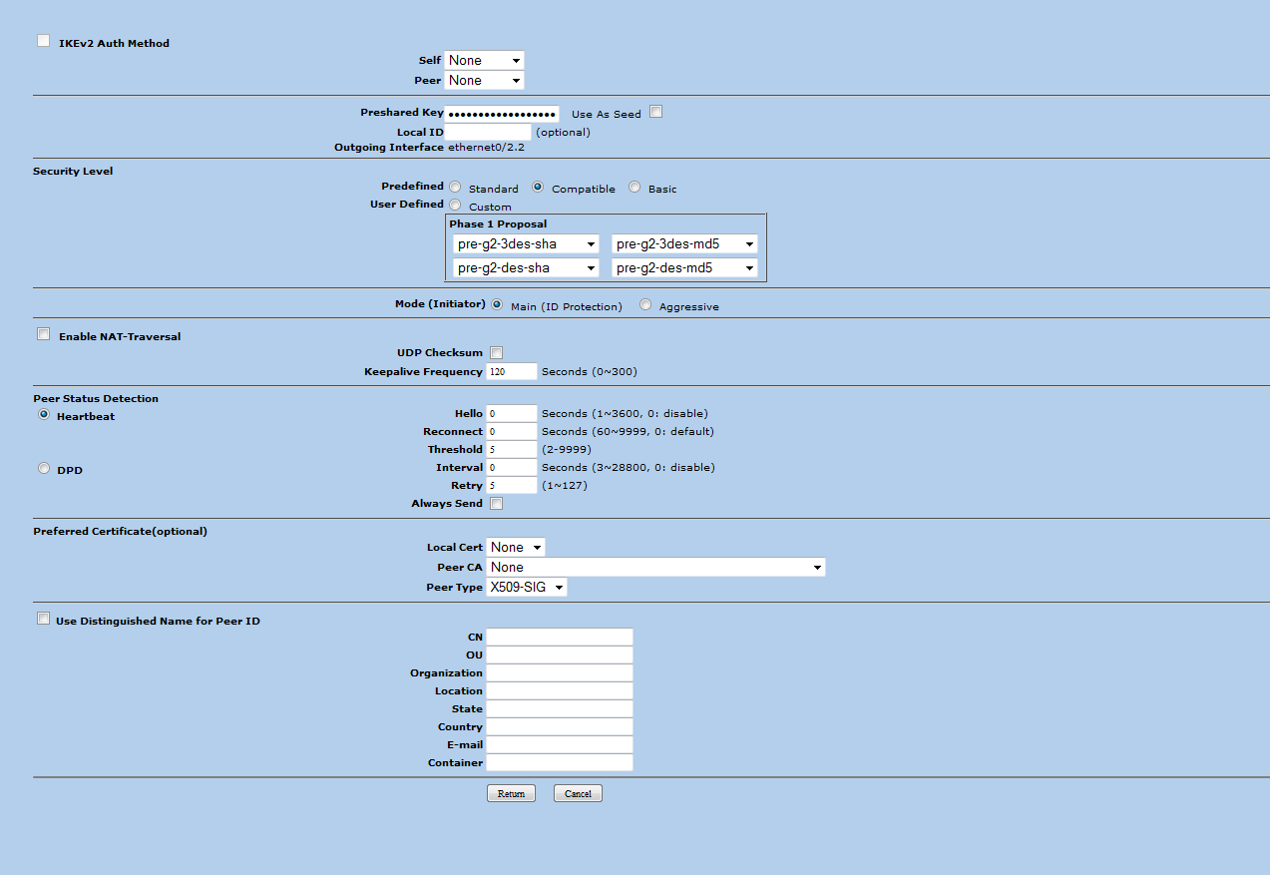Select DPD peer status detection

pyautogui.click(x=44, y=468)
